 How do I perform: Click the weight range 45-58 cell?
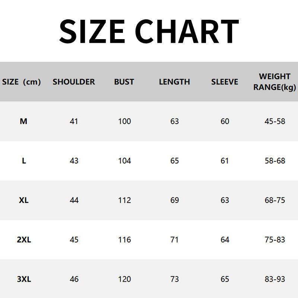pos(275,121)
